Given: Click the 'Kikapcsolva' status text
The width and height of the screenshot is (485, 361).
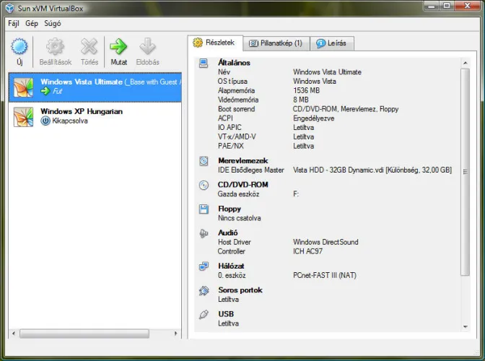Looking at the screenshot, I should click(69, 121).
